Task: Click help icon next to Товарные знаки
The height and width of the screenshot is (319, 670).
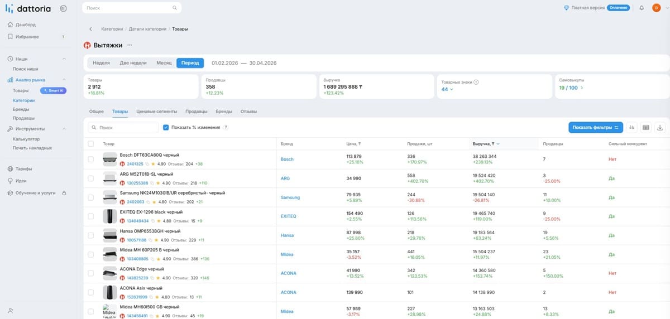Action: 476,82
